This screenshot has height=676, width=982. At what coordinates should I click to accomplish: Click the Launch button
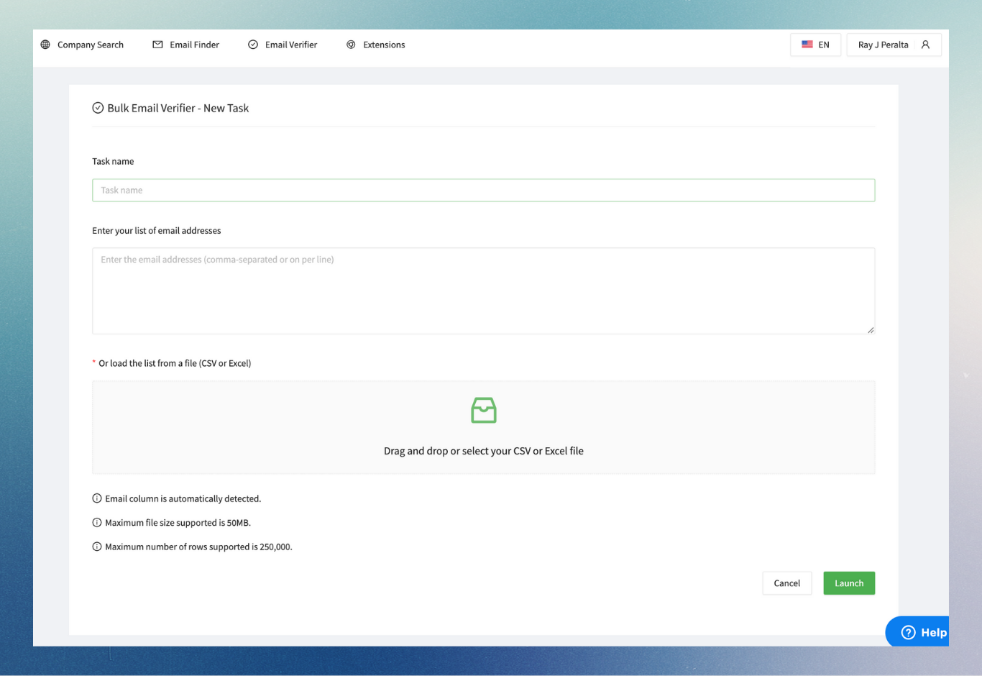pos(849,583)
